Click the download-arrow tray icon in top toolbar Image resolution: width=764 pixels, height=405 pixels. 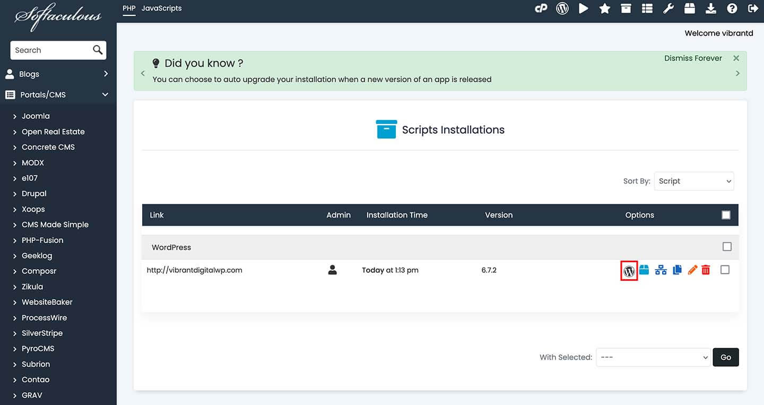tap(711, 8)
